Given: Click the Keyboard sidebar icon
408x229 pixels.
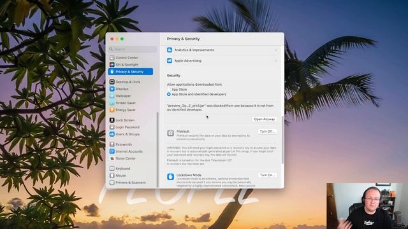Looking at the screenshot, I should tap(112, 169).
